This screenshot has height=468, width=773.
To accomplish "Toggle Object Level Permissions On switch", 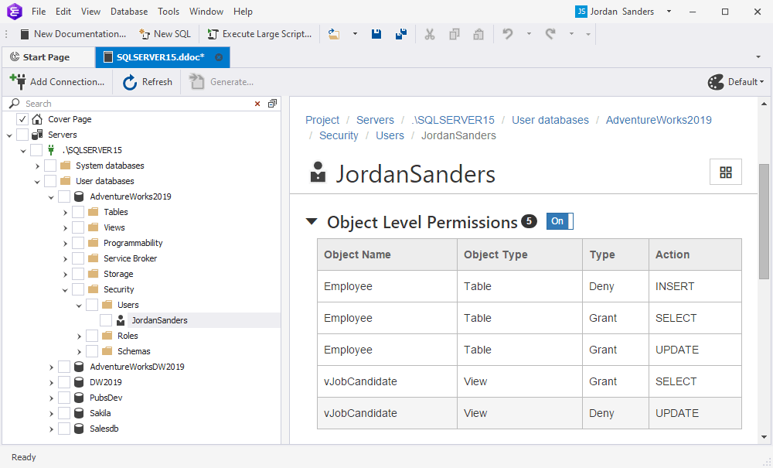I will [558, 221].
